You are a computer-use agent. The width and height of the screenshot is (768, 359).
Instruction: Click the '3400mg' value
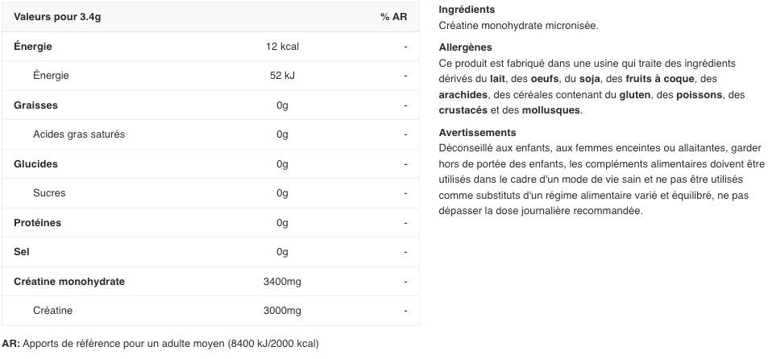click(282, 282)
